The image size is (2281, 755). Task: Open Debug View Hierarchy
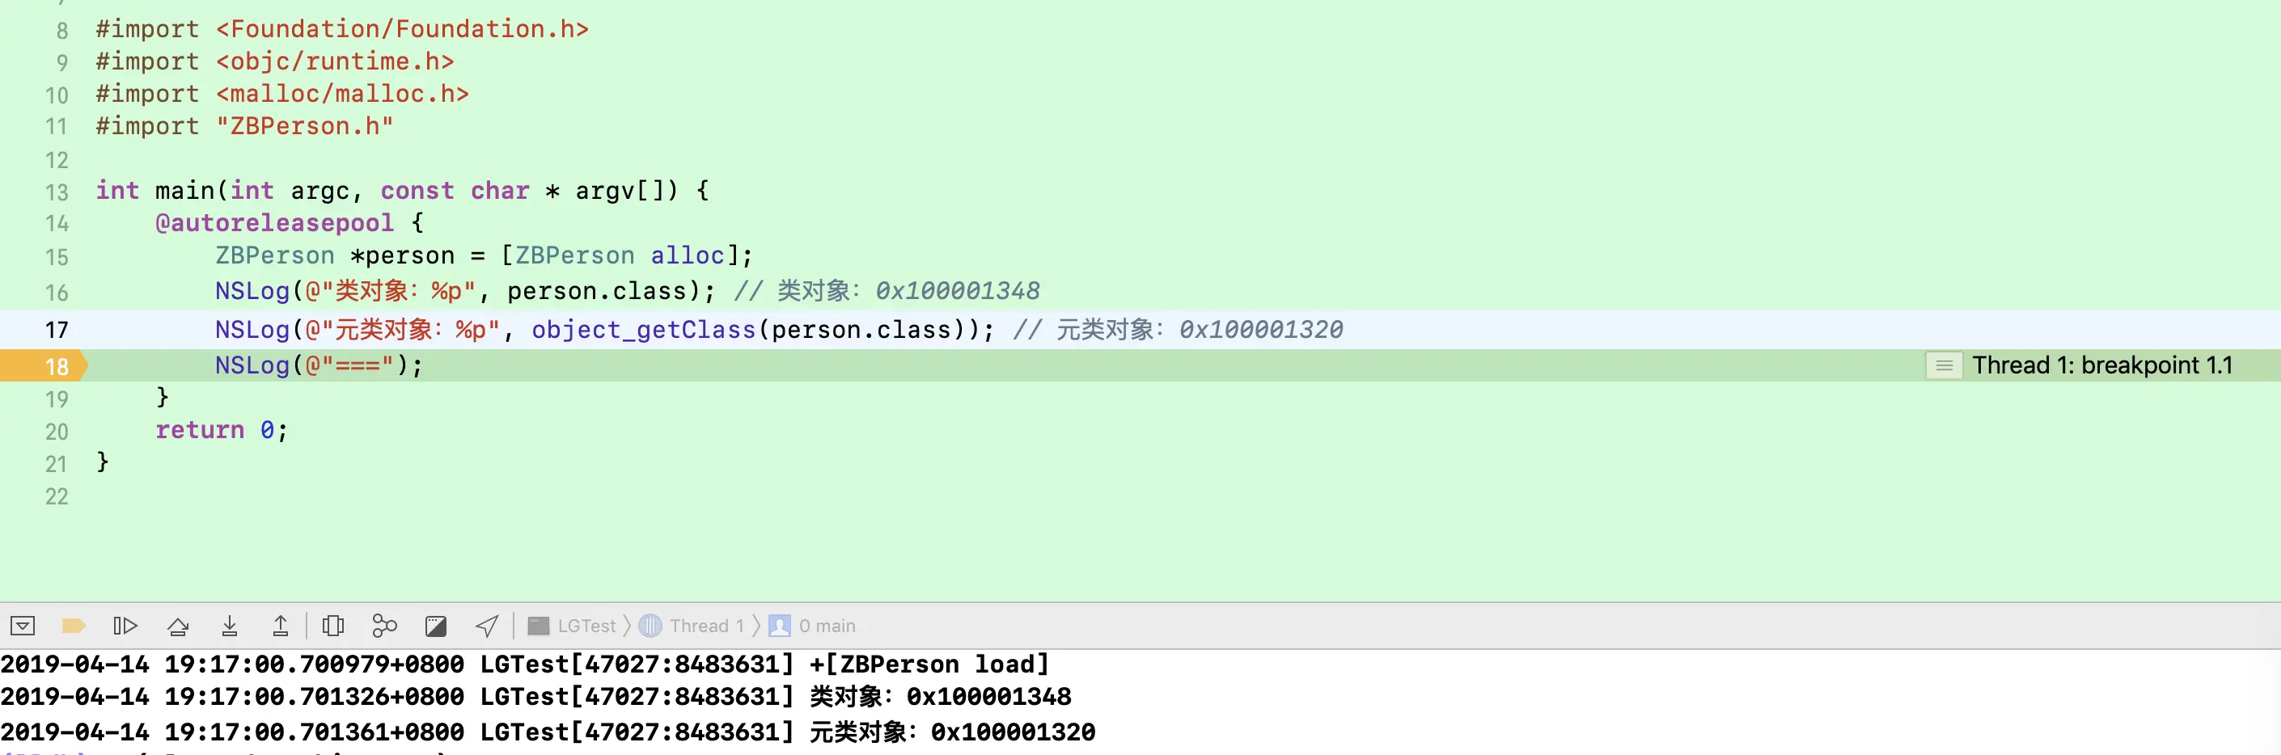(x=333, y=626)
